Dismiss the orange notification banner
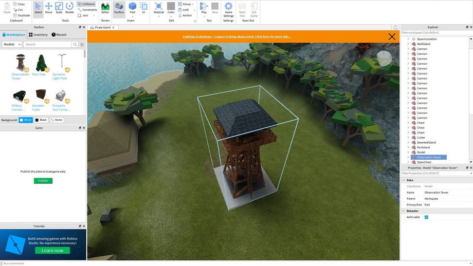 click(392, 36)
